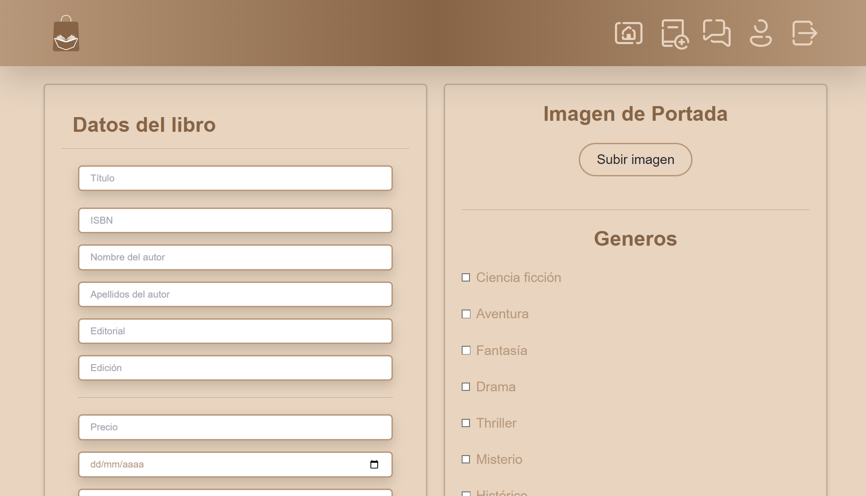The height and width of the screenshot is (496, 866).
Task: Click the Nombre del autor field
Action: click(x=235, y=257)
